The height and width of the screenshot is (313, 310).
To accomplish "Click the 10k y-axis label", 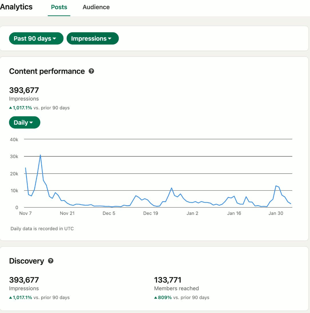I will click(14, 191).
